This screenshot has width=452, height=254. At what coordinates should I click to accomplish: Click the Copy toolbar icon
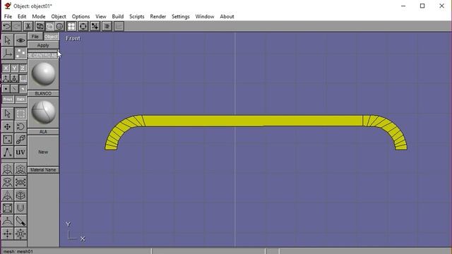tap(40, 27)
